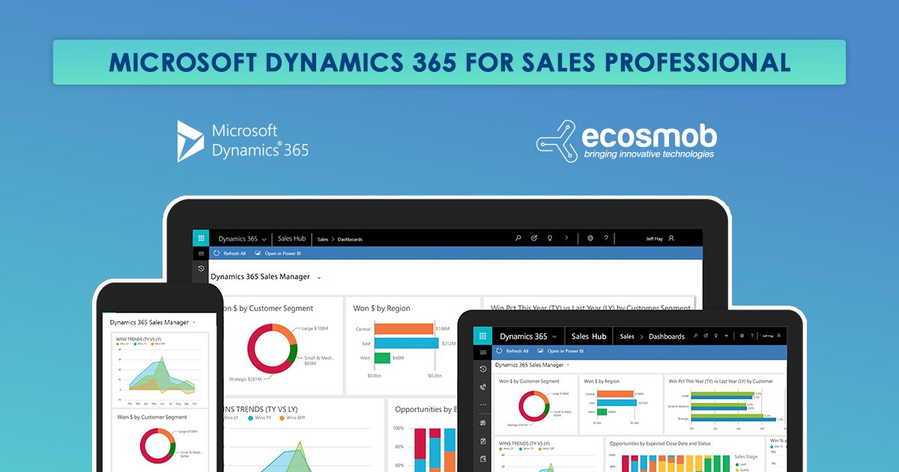Click the Open in Power BI label on the laptop
This screenshot has height=472, width=899.
282,253
